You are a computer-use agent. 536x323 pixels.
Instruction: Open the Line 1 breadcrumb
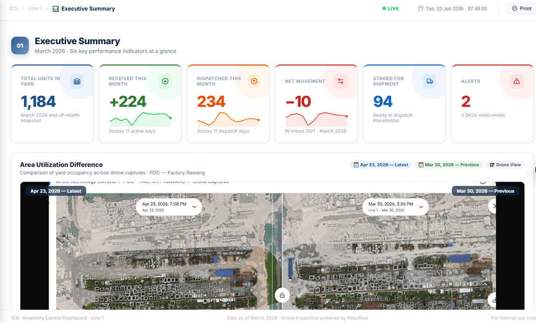(35, 8)
